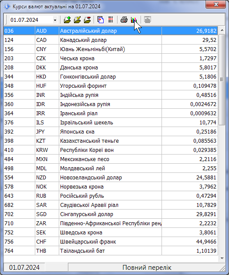Select Ізраїльський шекель name
229x275 pixels.
[87, 122]
